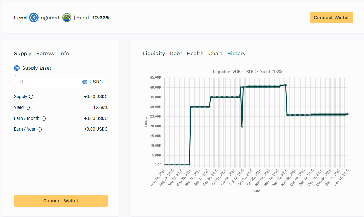Focus the supply amount input field
This screenshot has height=217, width=364.
coord(47,82)
